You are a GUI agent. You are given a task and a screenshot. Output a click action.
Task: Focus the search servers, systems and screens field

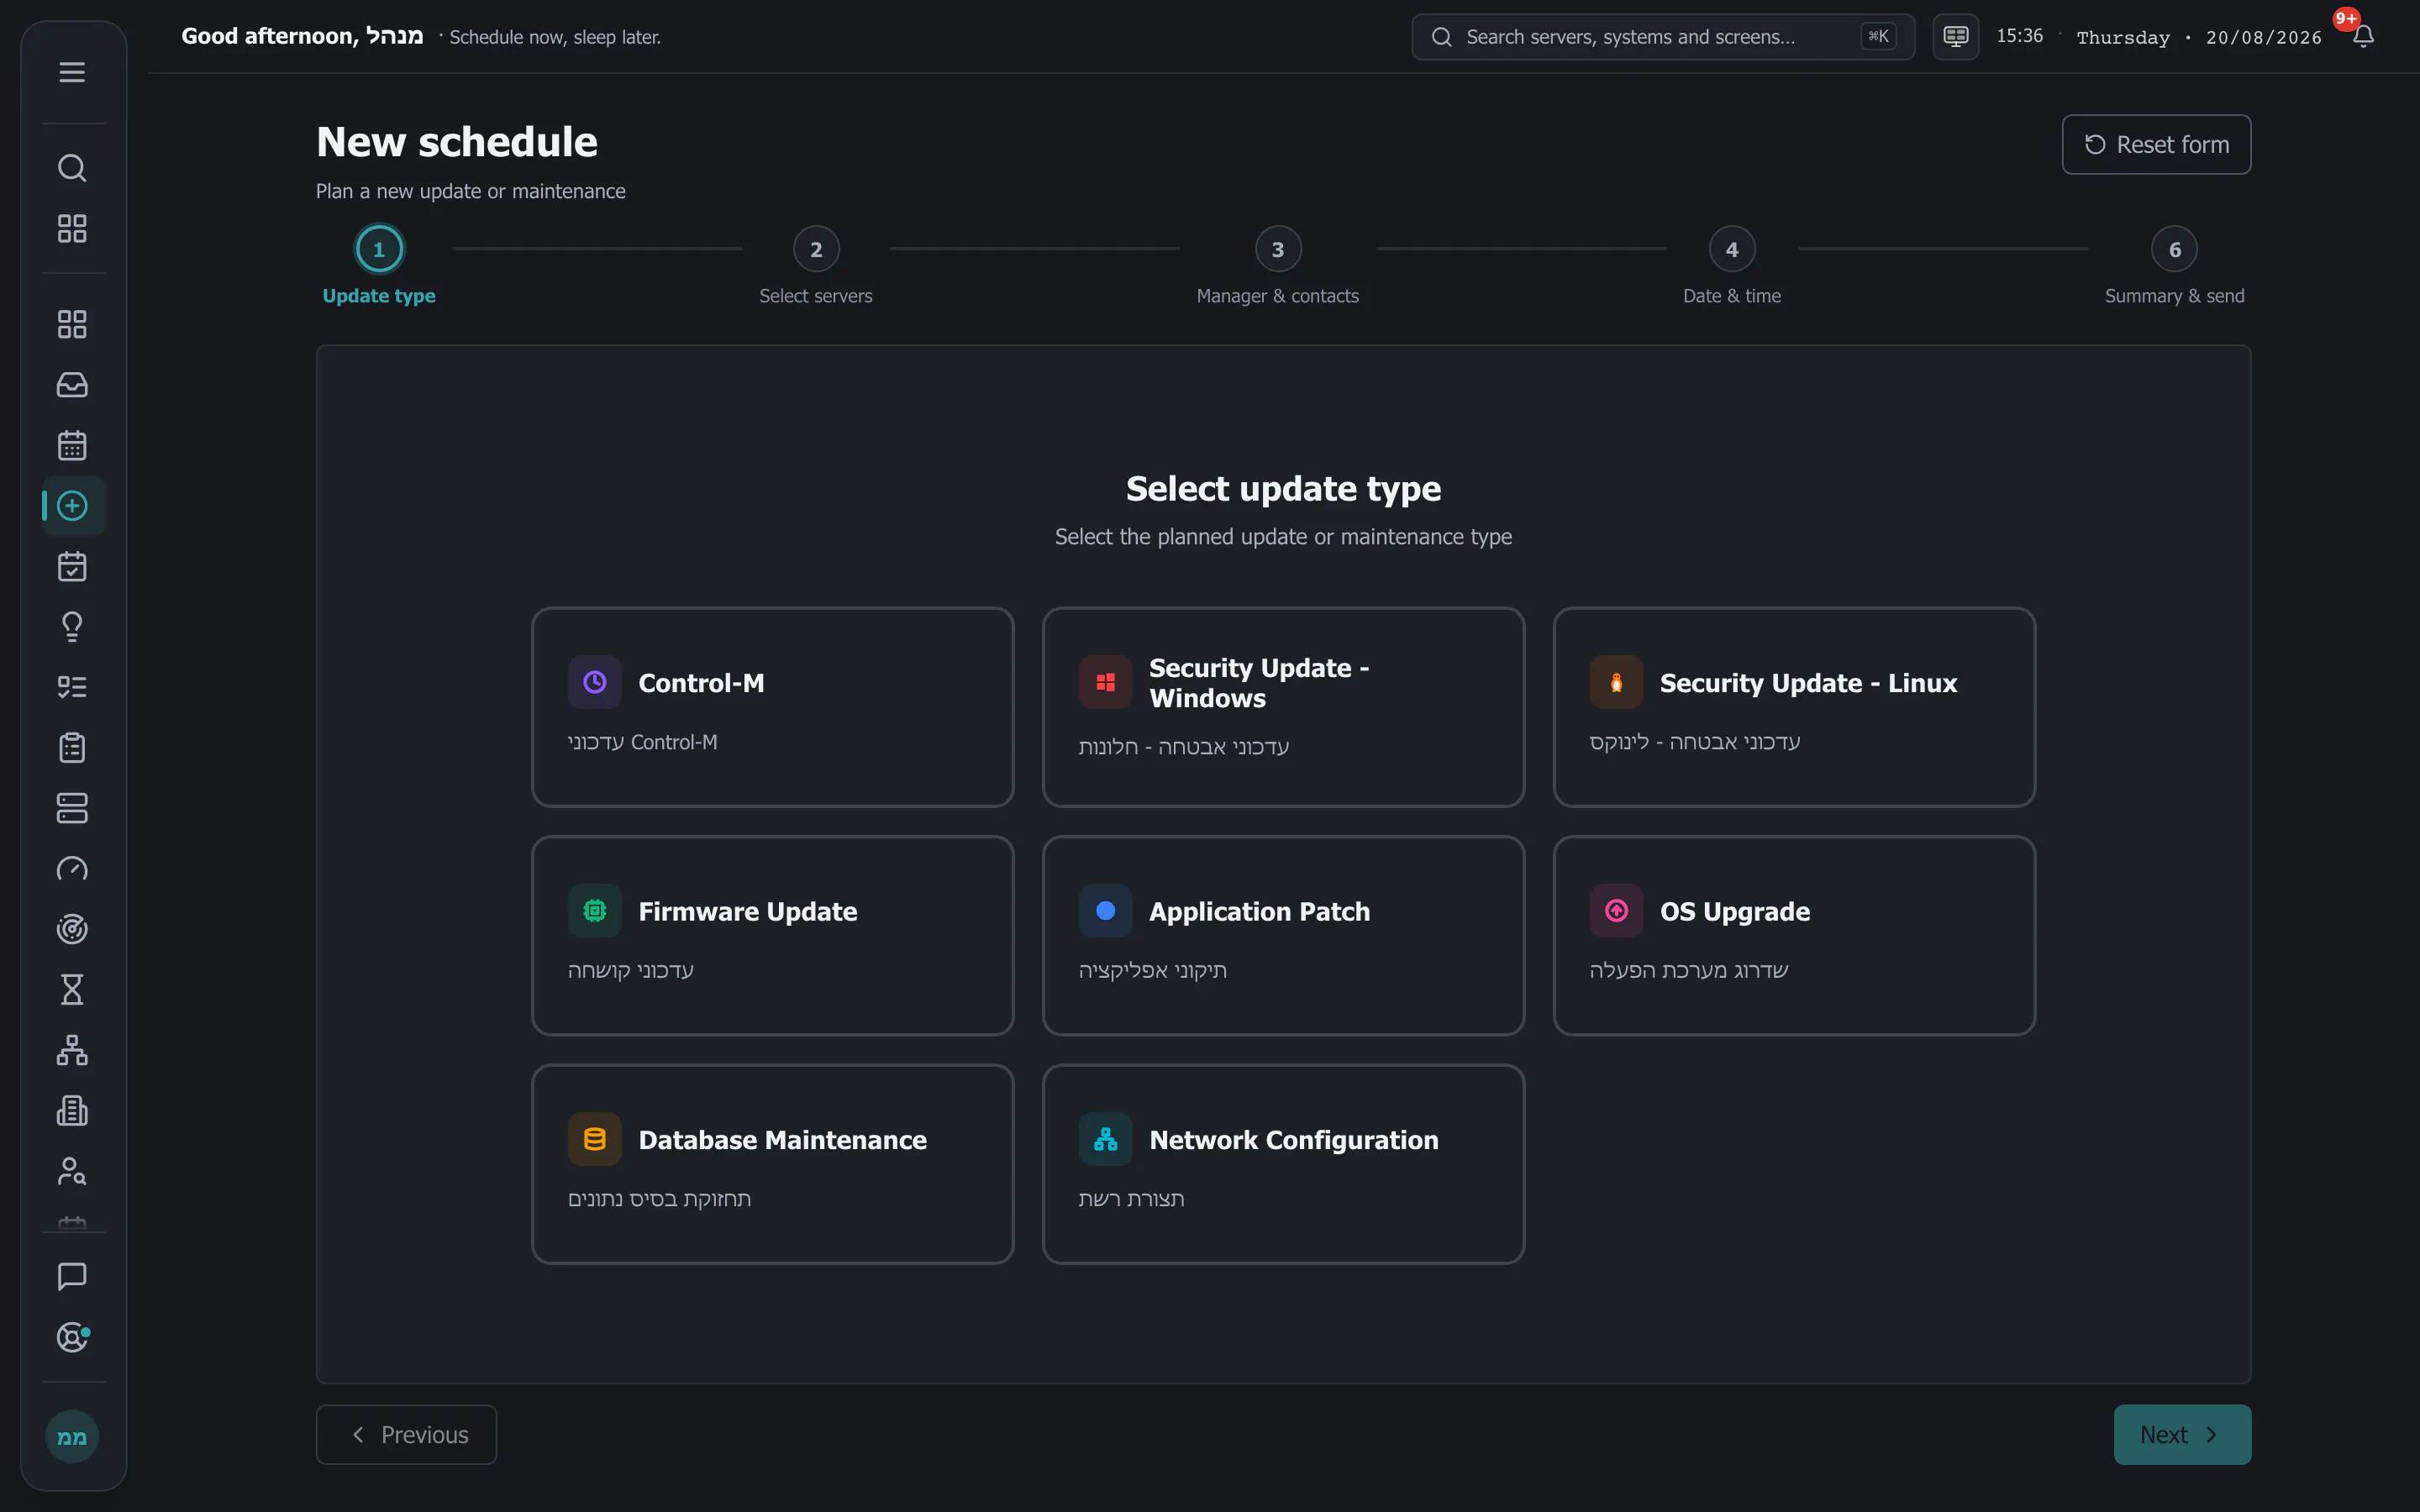click(x=1663, y=37)
